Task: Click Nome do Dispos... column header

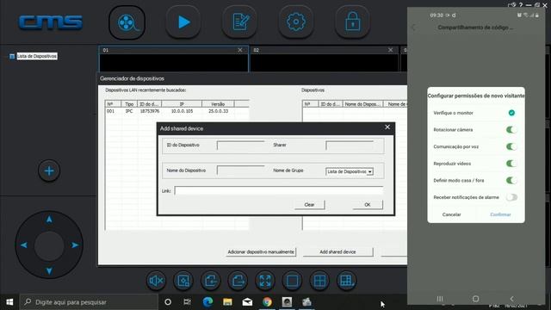Action: point(362,104)
